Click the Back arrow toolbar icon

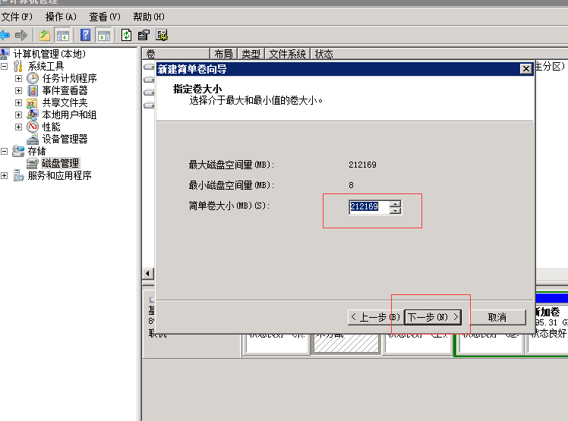pos(5,35)
